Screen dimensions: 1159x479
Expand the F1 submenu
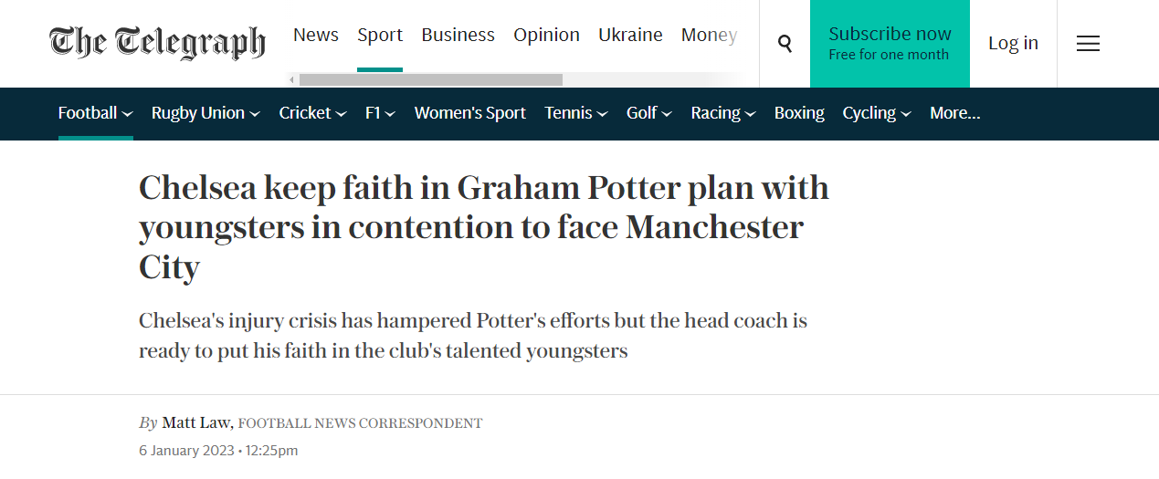coord(380,113)
